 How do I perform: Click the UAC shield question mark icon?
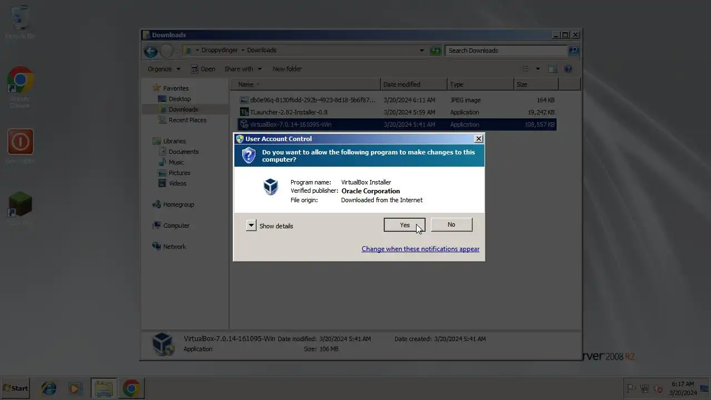coord(248,156)
